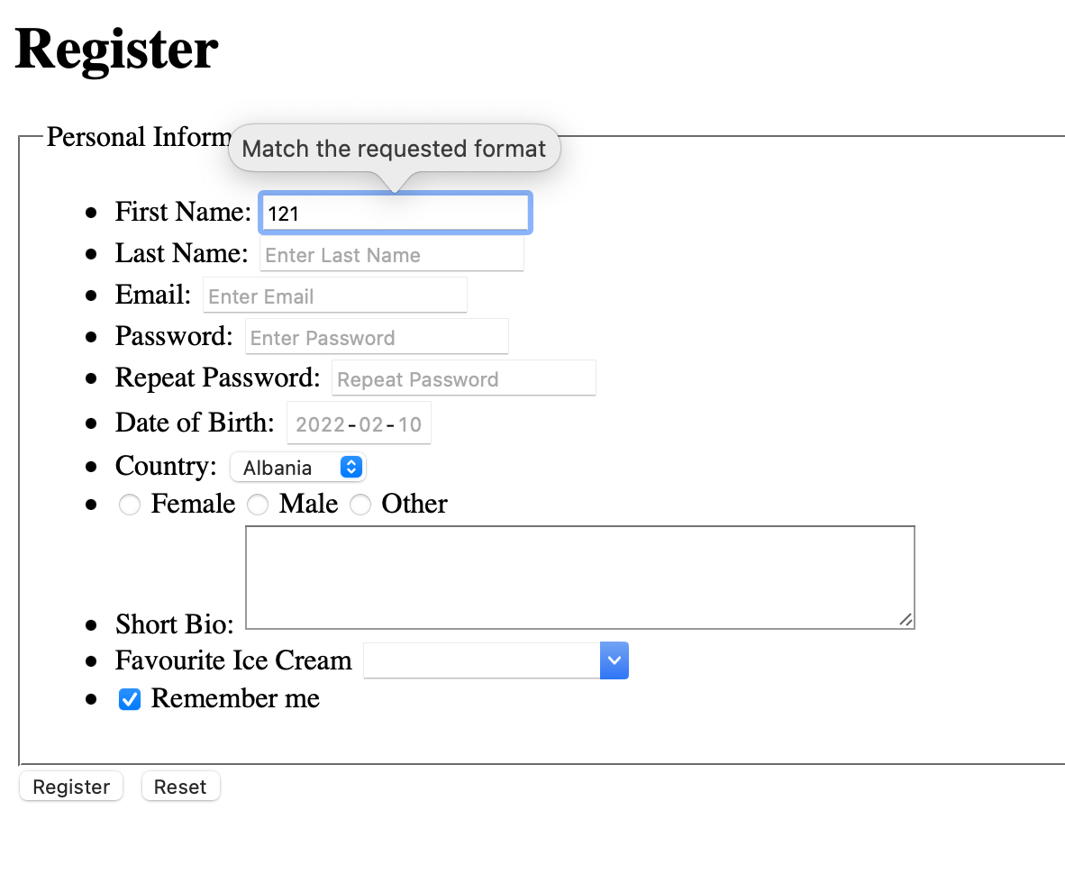1065x874 pixels.
Task: Click the Match the requested format tooltip
Action: (x=395, y=149)
